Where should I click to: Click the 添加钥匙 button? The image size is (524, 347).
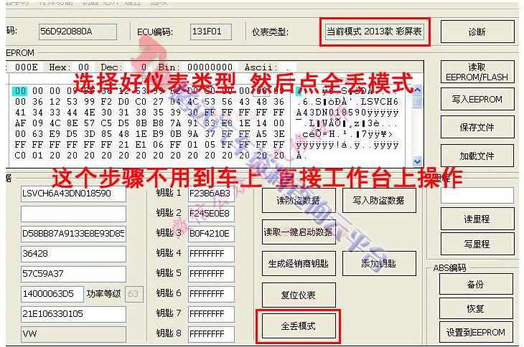click(379, 264)
